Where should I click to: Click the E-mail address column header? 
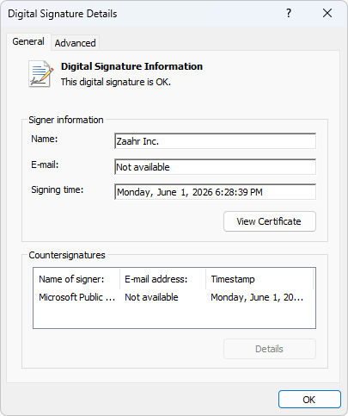tap(162, 279)
